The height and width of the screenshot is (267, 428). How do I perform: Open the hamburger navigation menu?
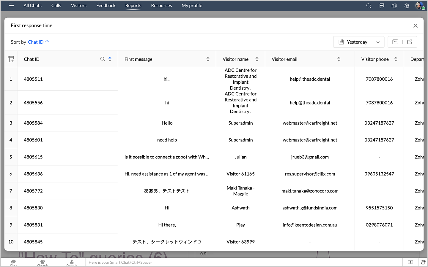click(11, 6)
